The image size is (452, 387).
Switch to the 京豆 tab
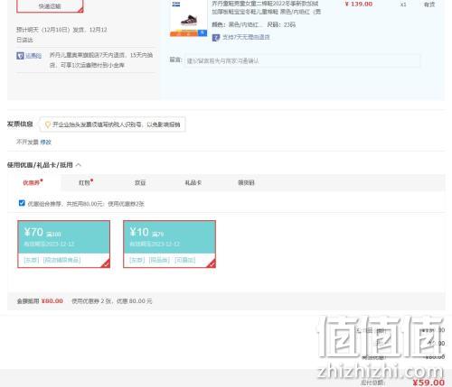click(140, 182)
